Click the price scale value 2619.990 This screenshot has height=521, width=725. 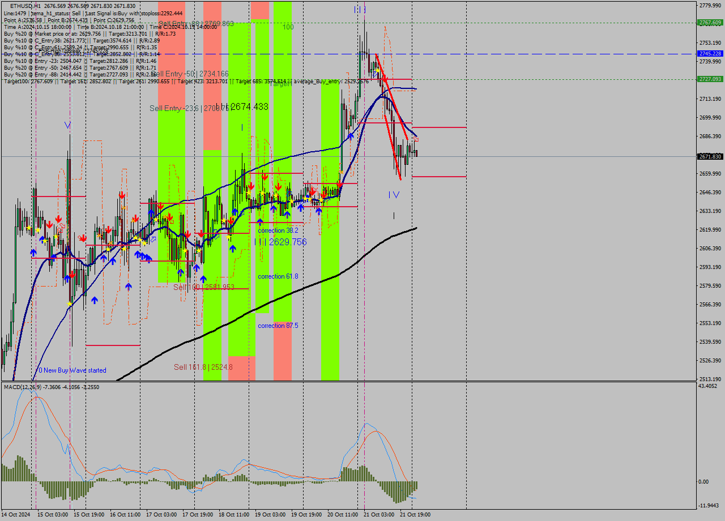(x=710, y=229)
